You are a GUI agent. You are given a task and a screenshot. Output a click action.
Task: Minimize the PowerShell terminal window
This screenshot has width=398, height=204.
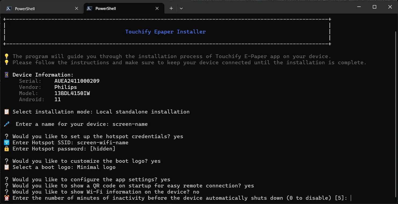(x=359, y=7)
